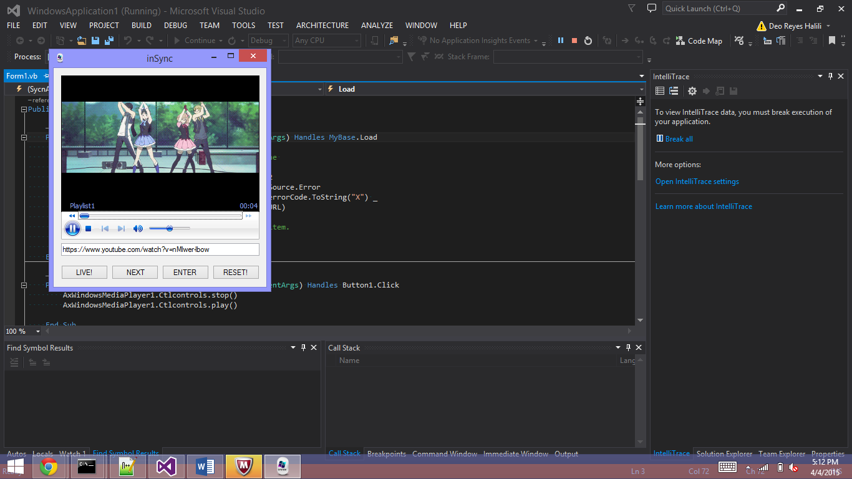Click the inSync video seek bar

point(160,216)
